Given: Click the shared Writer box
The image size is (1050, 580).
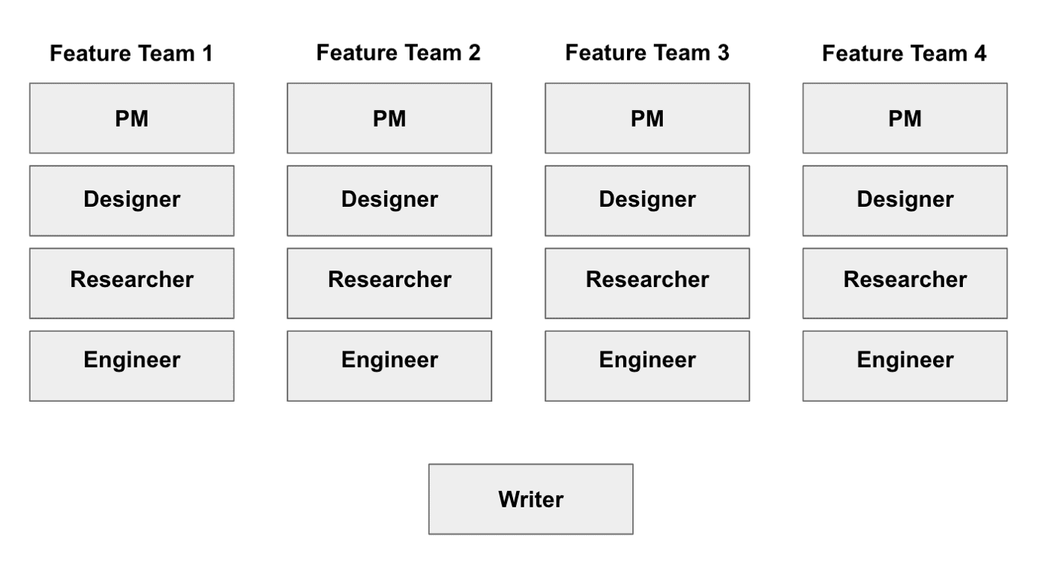Looking at the screenshot, I should pyautogui.click(x=530, y=499).
